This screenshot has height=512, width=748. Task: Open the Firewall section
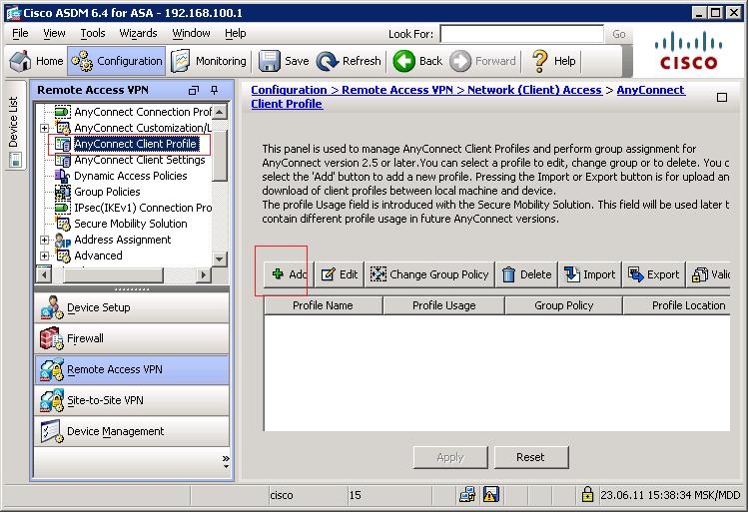click(132, 338)
